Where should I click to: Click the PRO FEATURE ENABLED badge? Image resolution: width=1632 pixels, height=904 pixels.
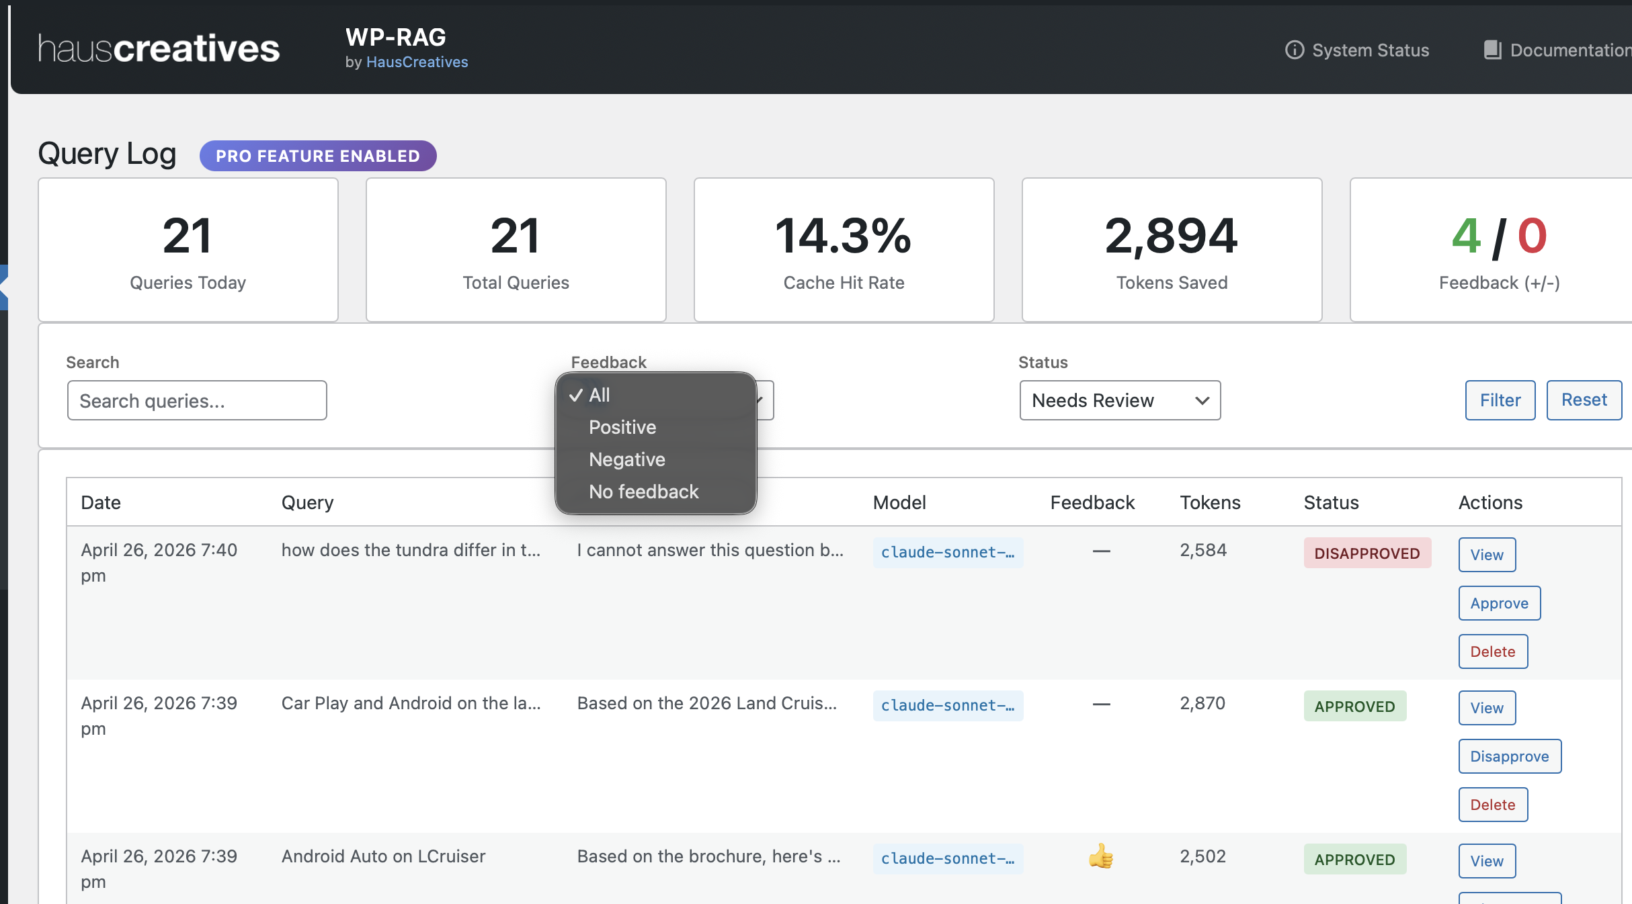pos(318,156)
